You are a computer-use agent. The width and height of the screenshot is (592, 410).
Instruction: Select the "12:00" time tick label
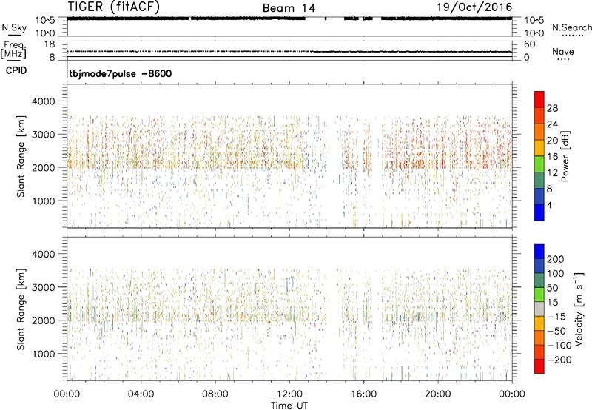point(289,394)
